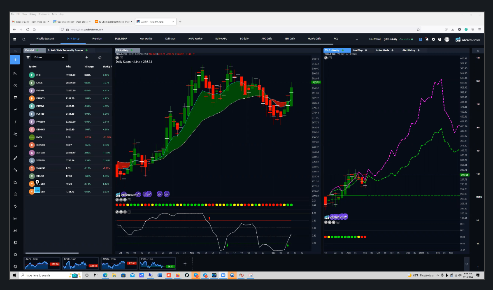
Task: Click the VL button in right sidebar
Action: [x=478, y=244]
